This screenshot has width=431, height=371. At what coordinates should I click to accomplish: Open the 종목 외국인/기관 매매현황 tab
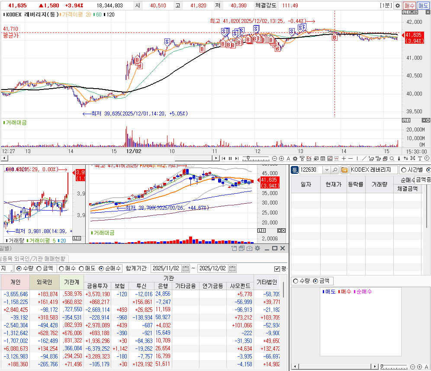pyautogui.click(x=33, y=259)
